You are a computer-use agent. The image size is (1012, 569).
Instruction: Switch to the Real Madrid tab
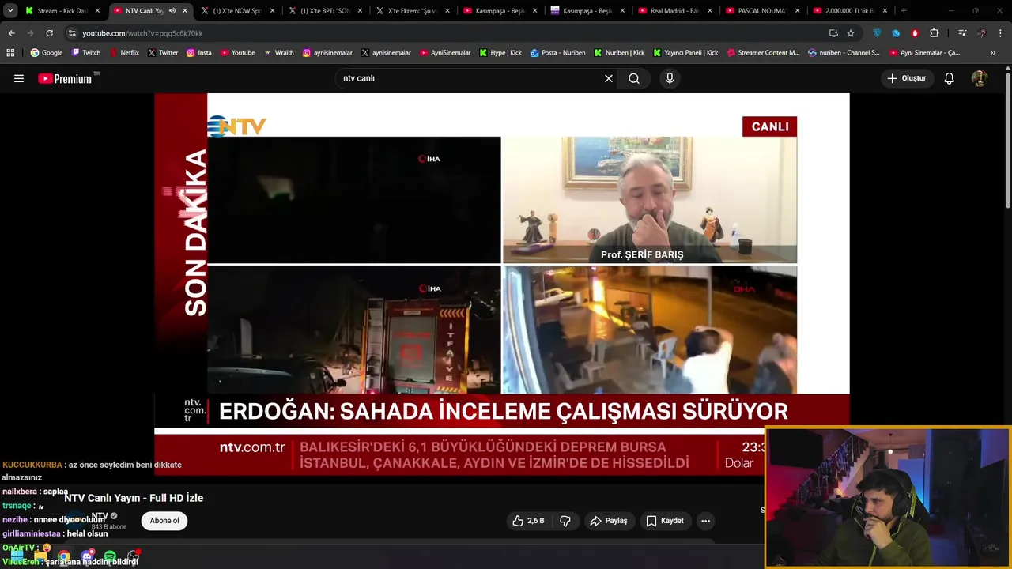[x=674, y=10]
